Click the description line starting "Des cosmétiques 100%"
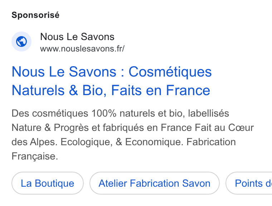The width and height of the screenshot is (272, 206). [120, 113]
